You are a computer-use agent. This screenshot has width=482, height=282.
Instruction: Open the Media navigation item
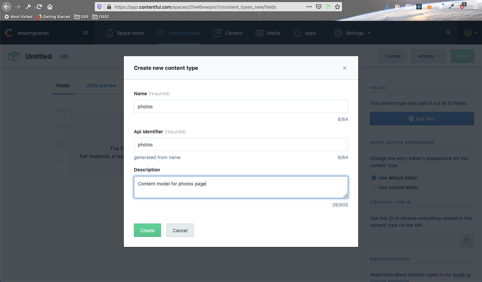point(268,33)
